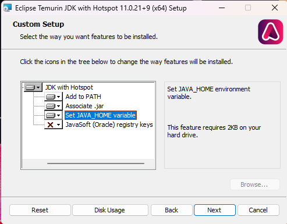Click the horizontal scrollbar in the feature tree
This screenshot has width=287, height=224.
(95, 163)
